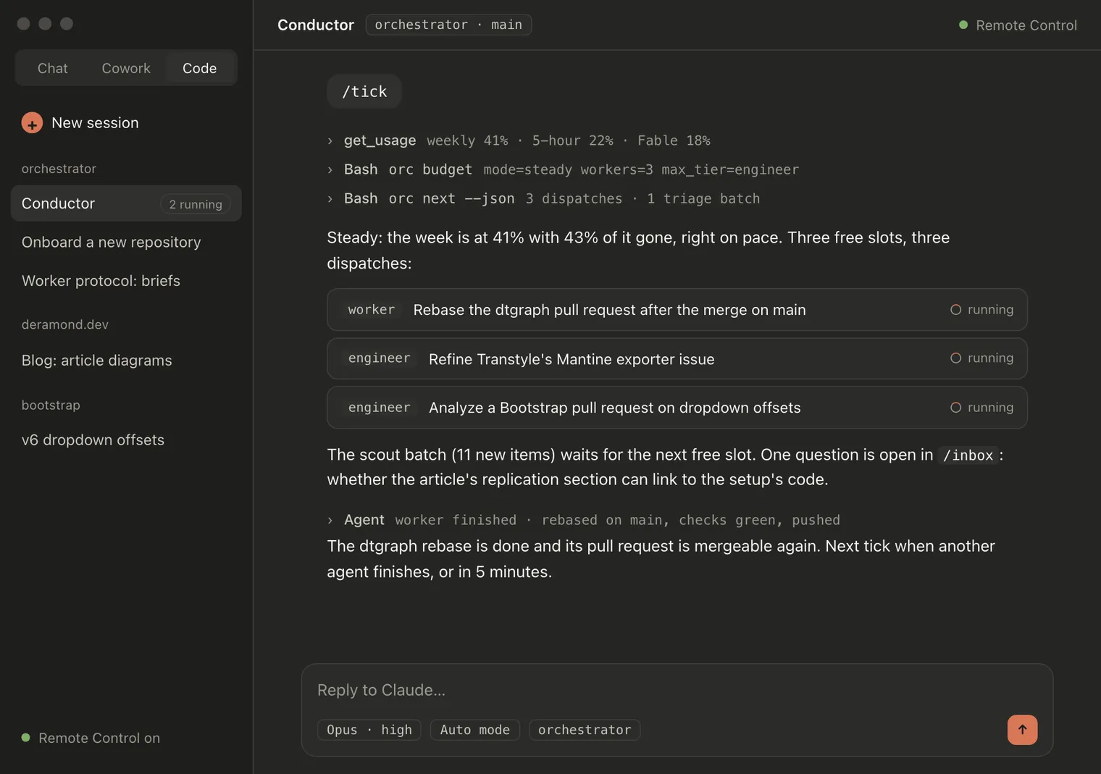Click Remote Control on status in sidebar
Image resolution: width=1101 pixels, height=774 pixels.
pyautogui.click(x=91, y=738)
